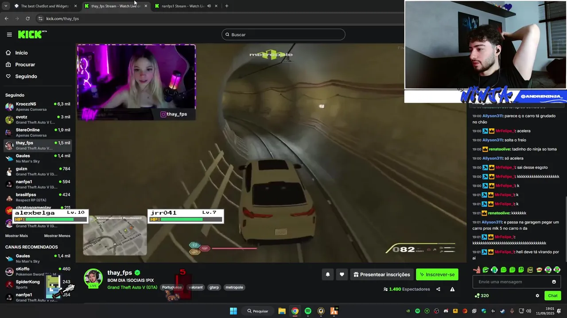Open brasilfpss channel in sidebar
Screen dimensions: 567x318
[x=38, y=197]
